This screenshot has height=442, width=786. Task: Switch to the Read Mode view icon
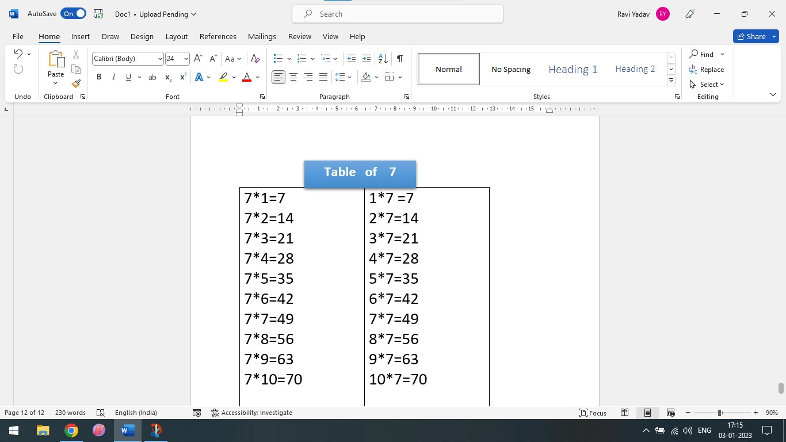[624, 413]
